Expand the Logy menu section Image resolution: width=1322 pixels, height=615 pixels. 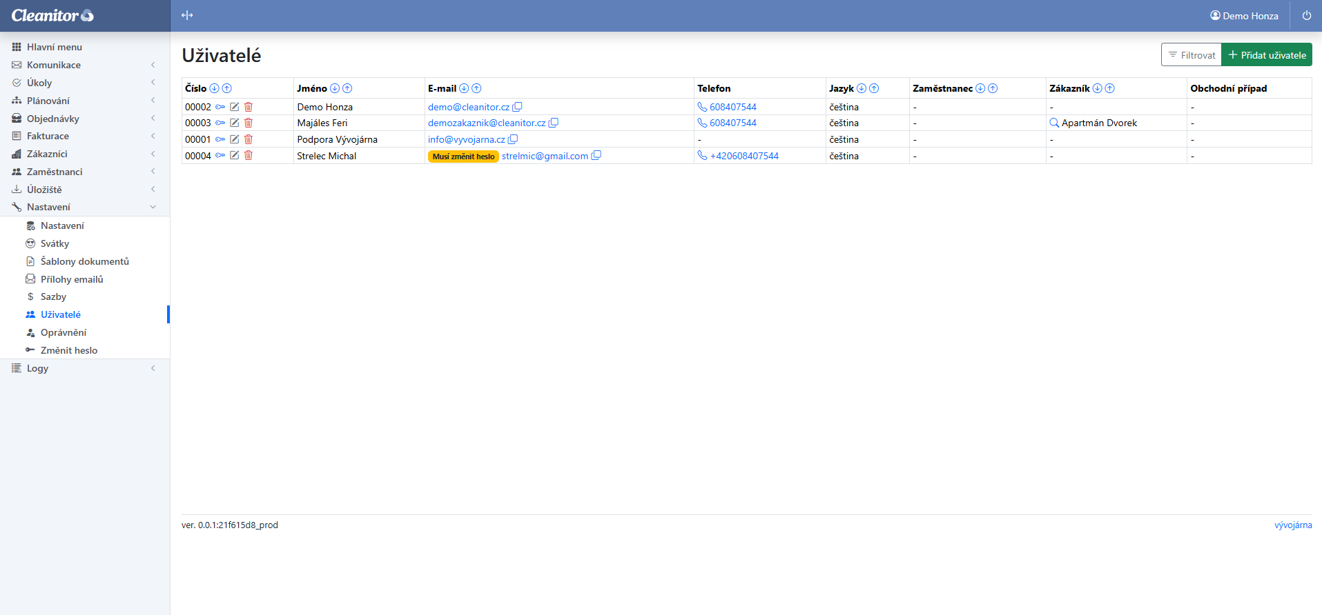tap(37, 368)
